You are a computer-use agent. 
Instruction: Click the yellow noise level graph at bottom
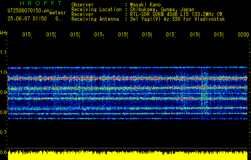point(128,155)
